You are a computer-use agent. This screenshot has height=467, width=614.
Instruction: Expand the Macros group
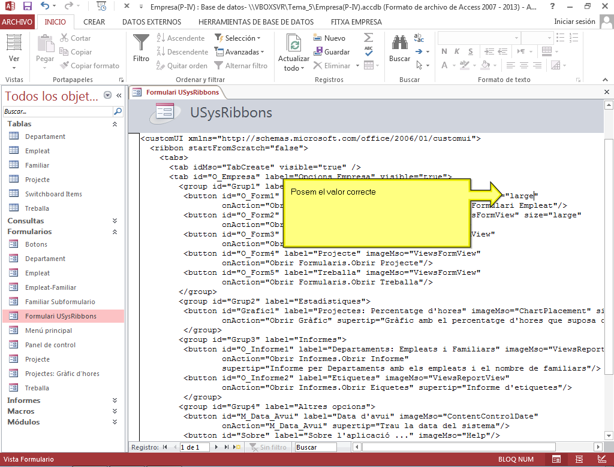coord(115,411)
